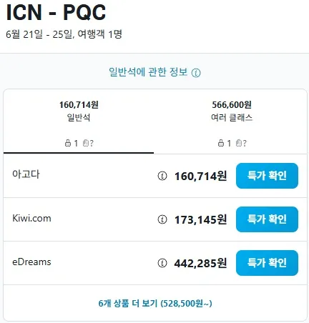Image resolution: width=309 pixels, height=323 pixels.
Task: Click checked luggage icon under 일반석 tab
Action: coord(86,143)
